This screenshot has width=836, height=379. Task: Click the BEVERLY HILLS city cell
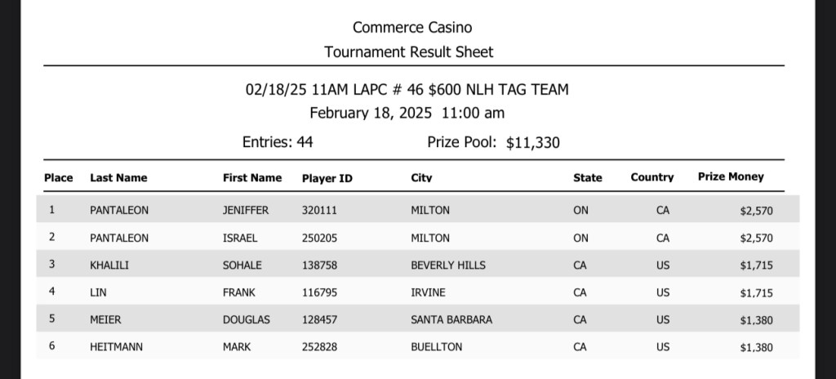coord(448,265)
